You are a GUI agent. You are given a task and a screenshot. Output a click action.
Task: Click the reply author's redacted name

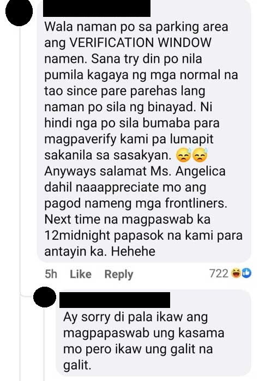coord(115,300)
